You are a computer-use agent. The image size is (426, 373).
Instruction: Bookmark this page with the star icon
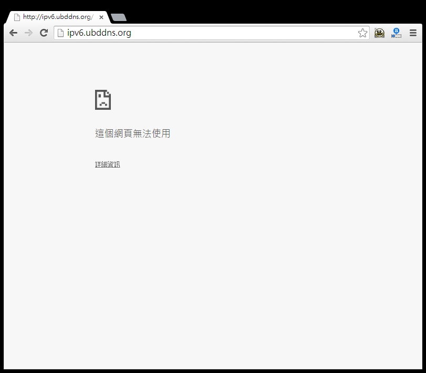(x=362, y=33)
